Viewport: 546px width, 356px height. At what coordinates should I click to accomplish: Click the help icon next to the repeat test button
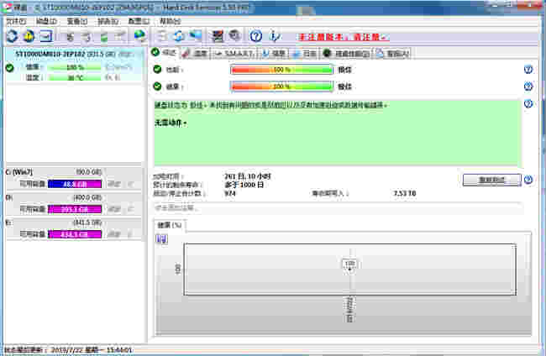tap(528, 180)
